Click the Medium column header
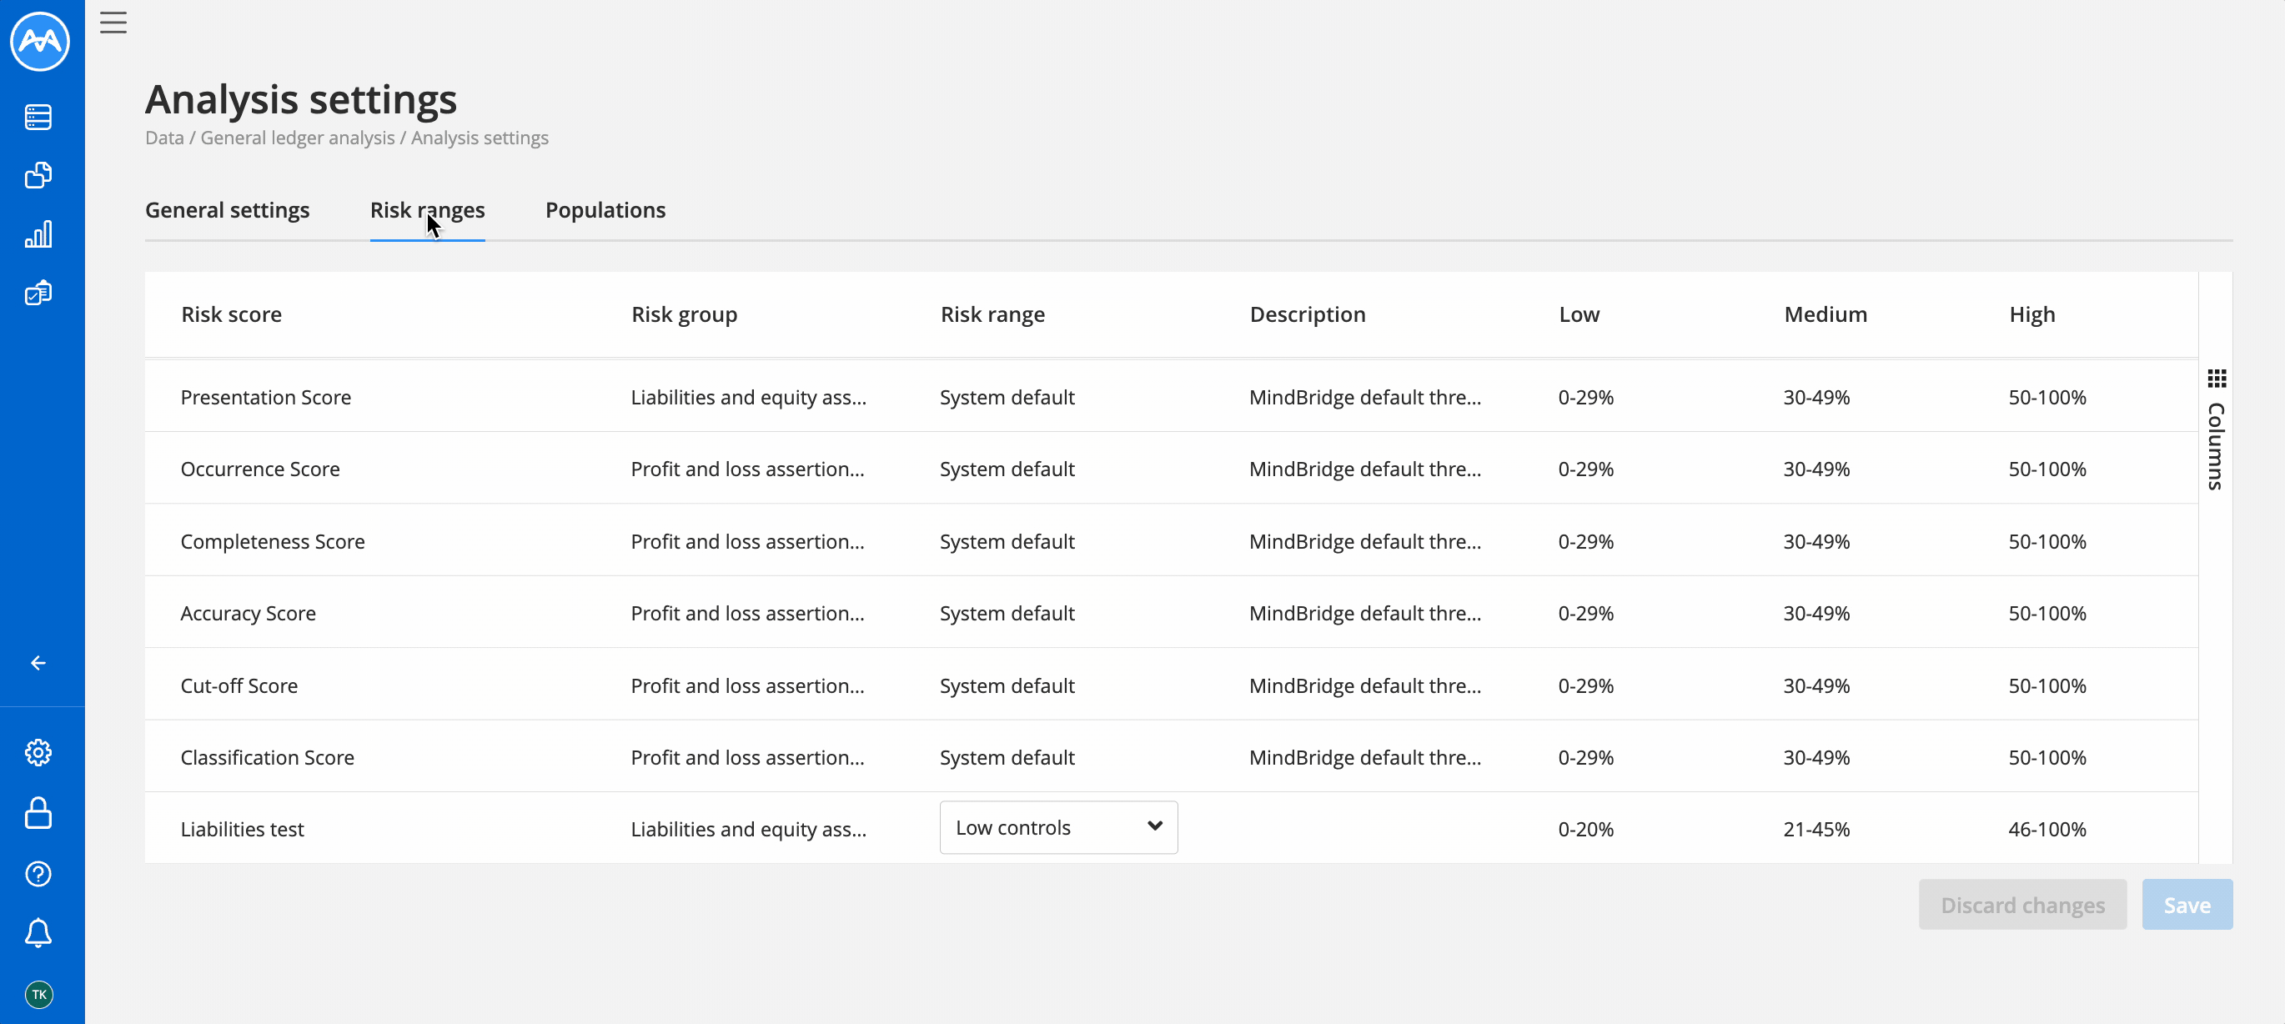2285x1024 pixels. tap(1825, 315)
